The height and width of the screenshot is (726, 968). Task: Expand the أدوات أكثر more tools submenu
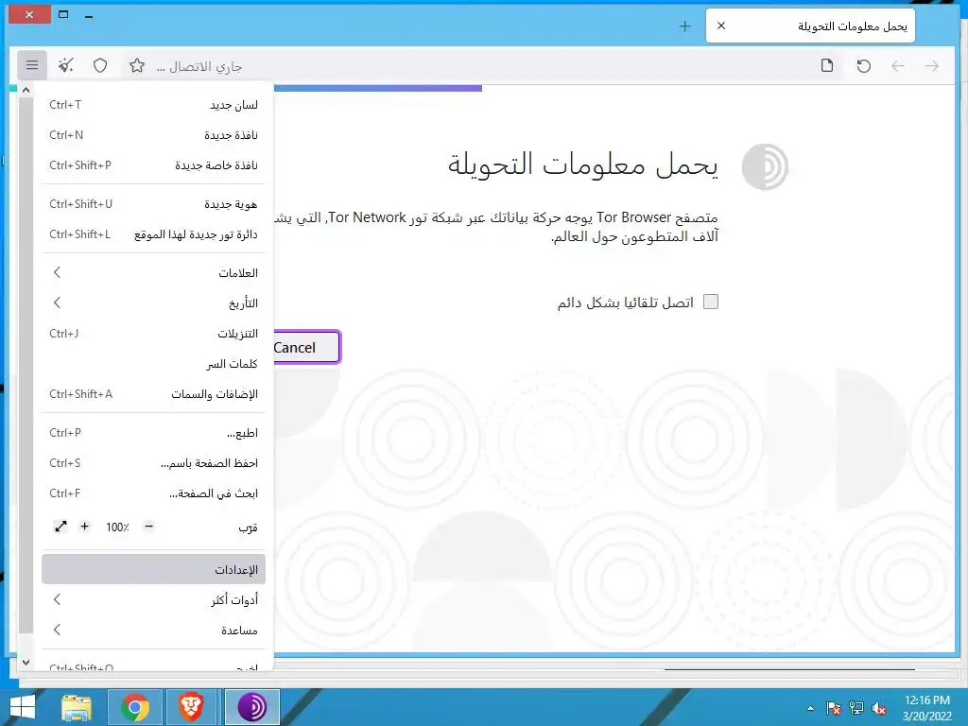154,599
